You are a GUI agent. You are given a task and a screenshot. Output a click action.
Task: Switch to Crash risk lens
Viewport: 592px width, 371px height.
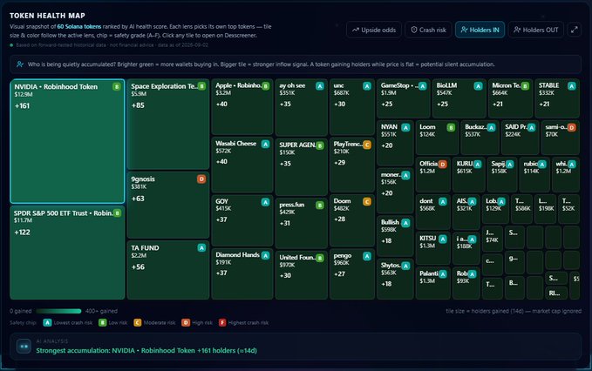(428, 30)
